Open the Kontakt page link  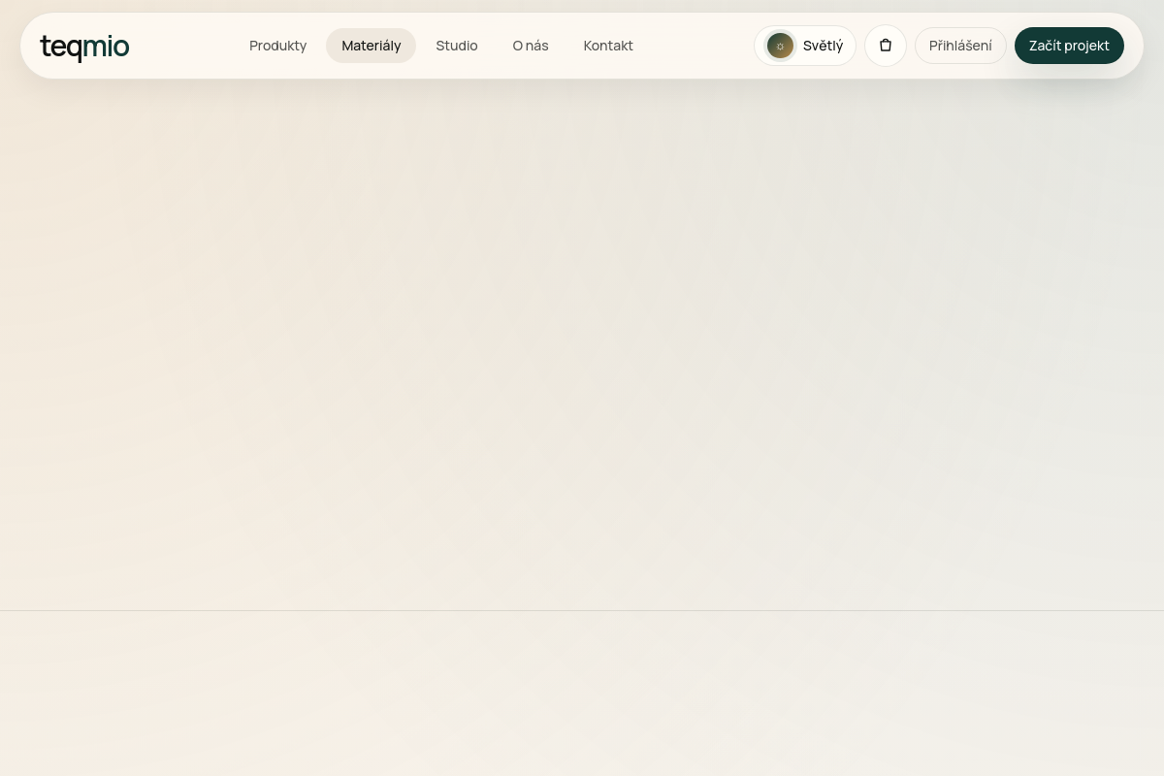[608, 46]
